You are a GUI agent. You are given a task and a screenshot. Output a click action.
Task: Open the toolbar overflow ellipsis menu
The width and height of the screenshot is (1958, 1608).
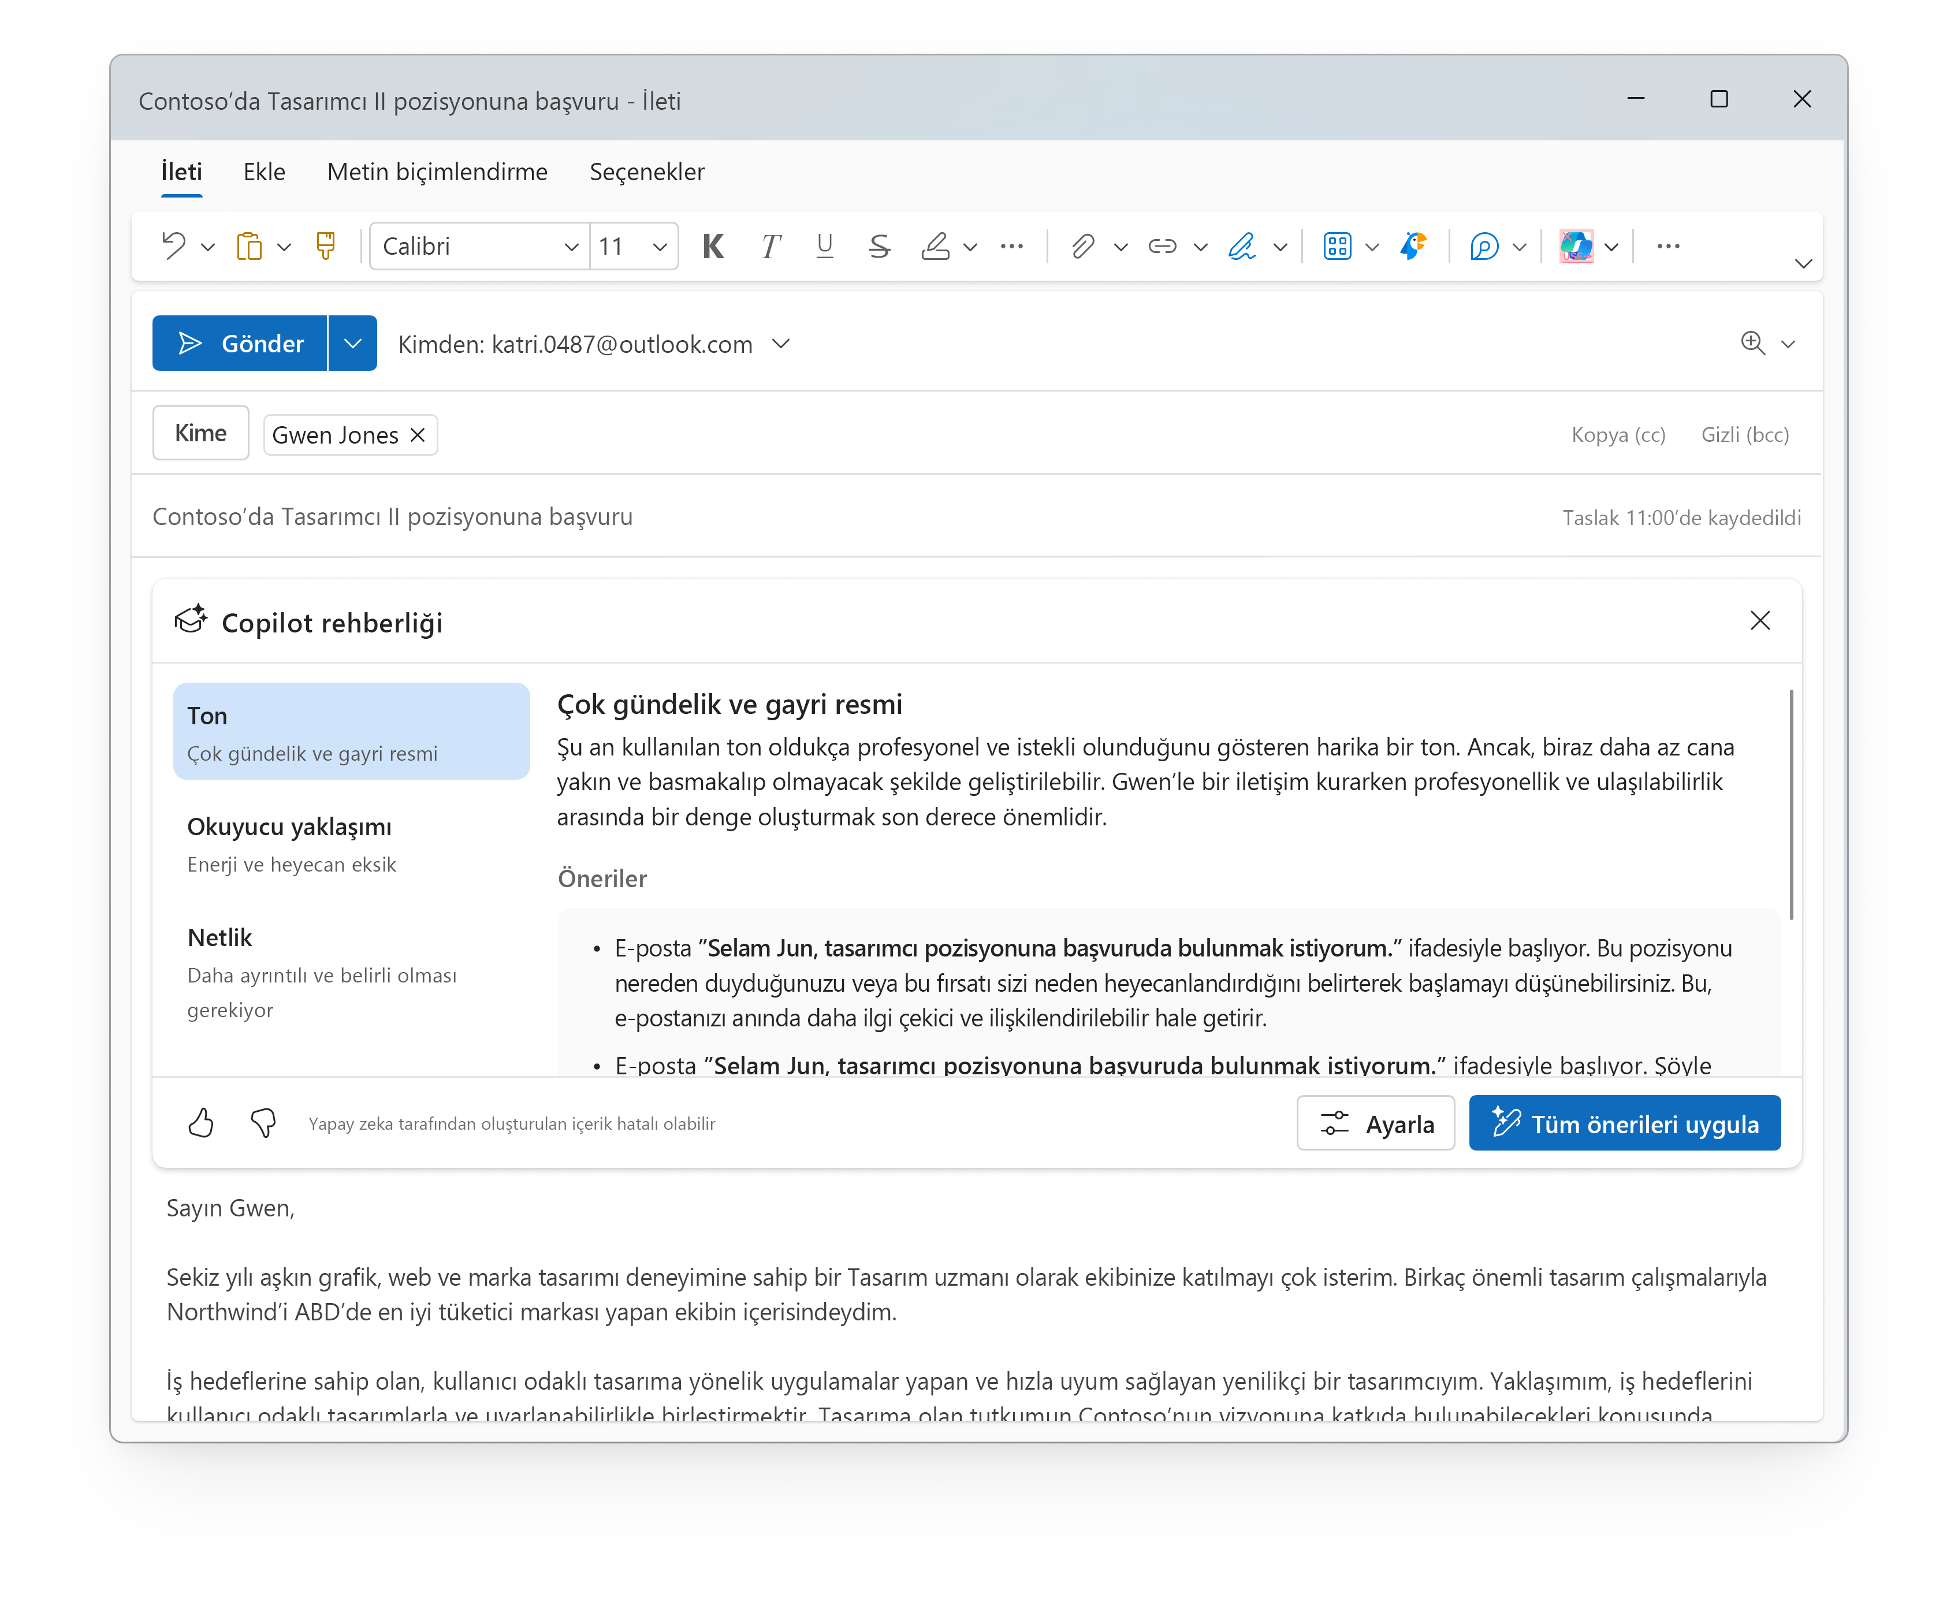[1668, 247]
